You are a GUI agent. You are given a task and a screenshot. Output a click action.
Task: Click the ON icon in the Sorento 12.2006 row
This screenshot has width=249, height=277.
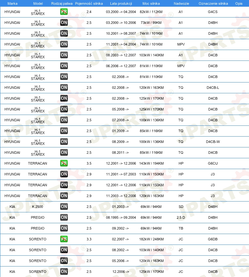(x=64, y=272)
